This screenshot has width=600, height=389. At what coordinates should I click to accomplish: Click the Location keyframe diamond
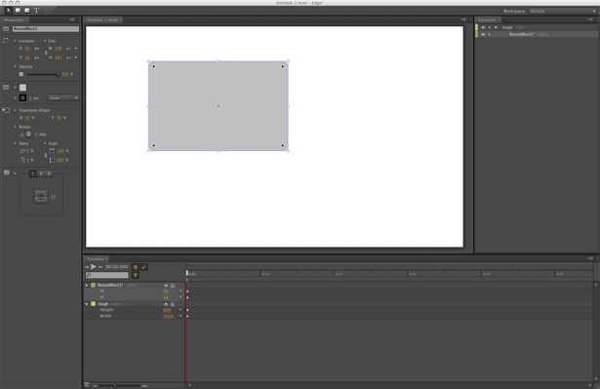[15, 41]
